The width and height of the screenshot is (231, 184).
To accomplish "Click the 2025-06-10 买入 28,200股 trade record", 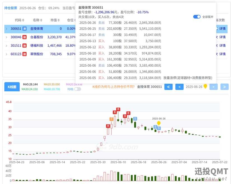I will [x=120, y=53].
